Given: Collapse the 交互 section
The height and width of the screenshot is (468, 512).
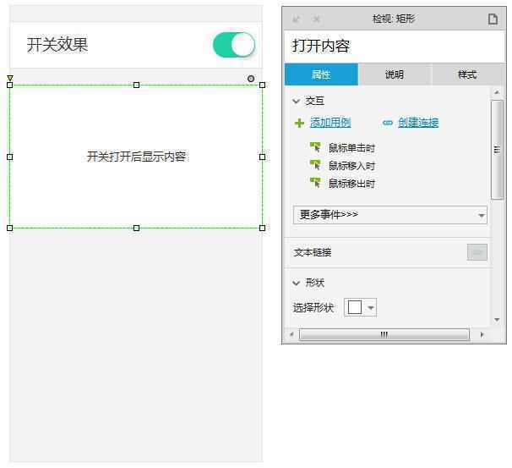Looking at the screenshot, I should coord(297,101).
